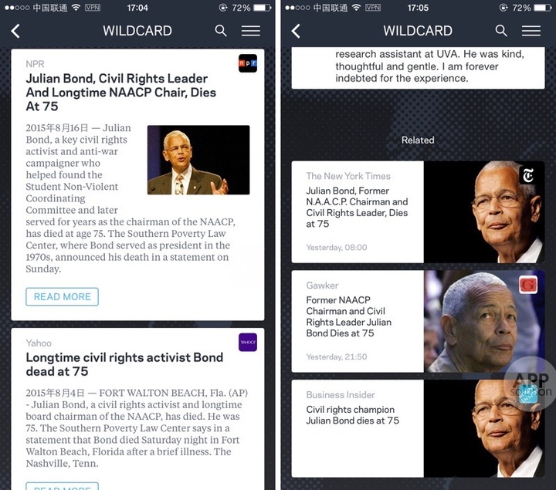Tap the NPR source label text
The height and width of the screenshot is (490, 556).
pos(35,64)
